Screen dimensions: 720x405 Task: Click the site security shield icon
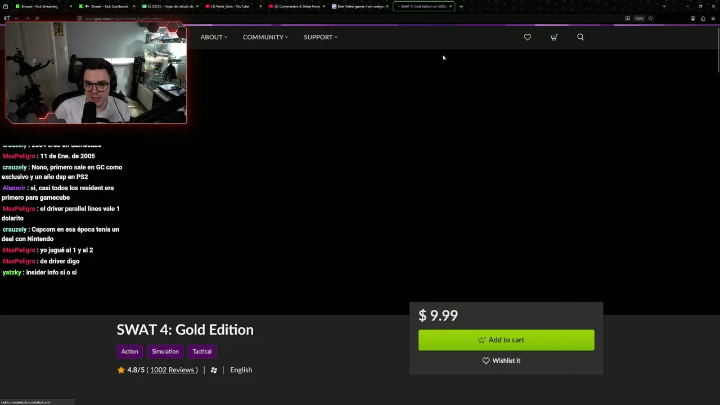click(x=79, y=19)
